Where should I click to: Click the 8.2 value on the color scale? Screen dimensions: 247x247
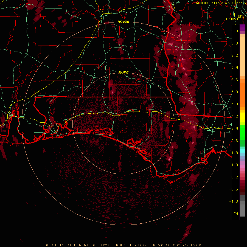click(x=235, y=55)
